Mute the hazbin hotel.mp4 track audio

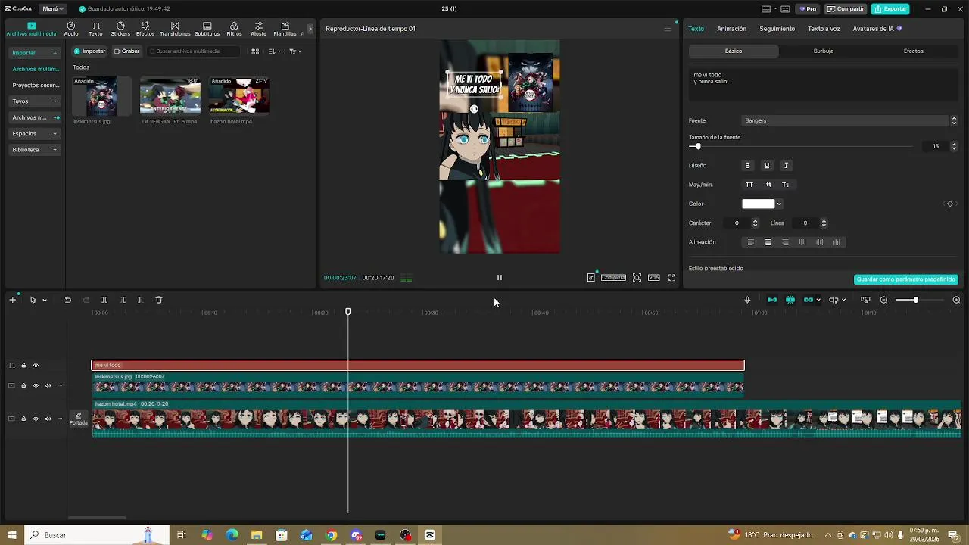click(x=48, y=419)
